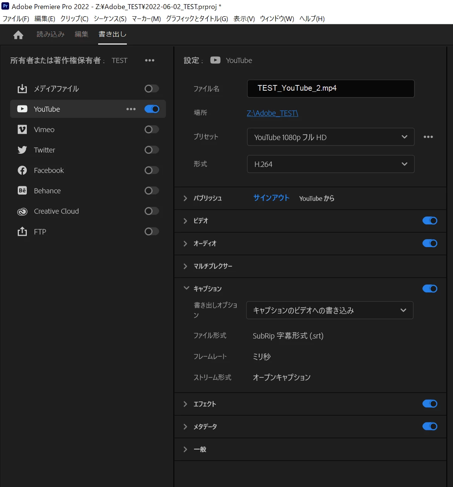Click the file name field TEST_YouTube_2.mp4
Viewport: 453px width, 487px height.
331,88
